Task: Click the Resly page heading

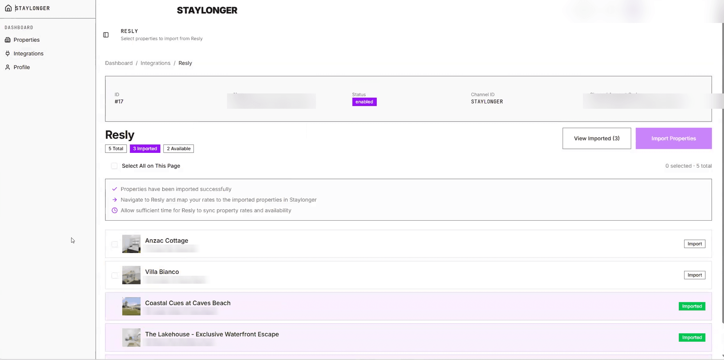Action: point(120,135)
